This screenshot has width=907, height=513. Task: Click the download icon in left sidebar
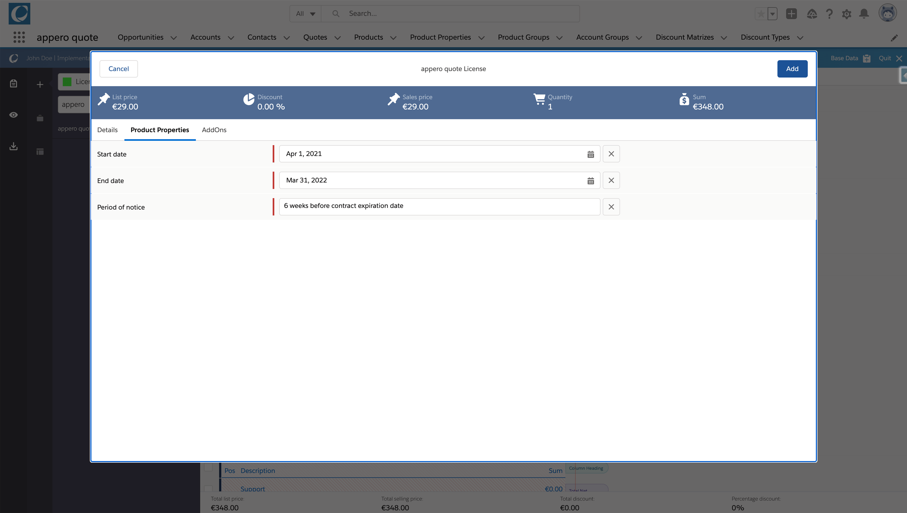pos(13,146)
